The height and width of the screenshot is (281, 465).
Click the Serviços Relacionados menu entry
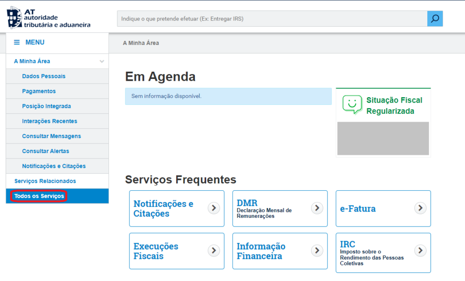45,181
